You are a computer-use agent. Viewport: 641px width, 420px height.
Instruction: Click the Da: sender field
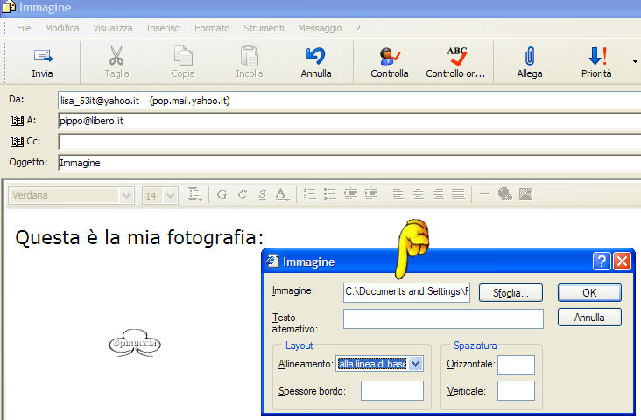click(349, 101)
